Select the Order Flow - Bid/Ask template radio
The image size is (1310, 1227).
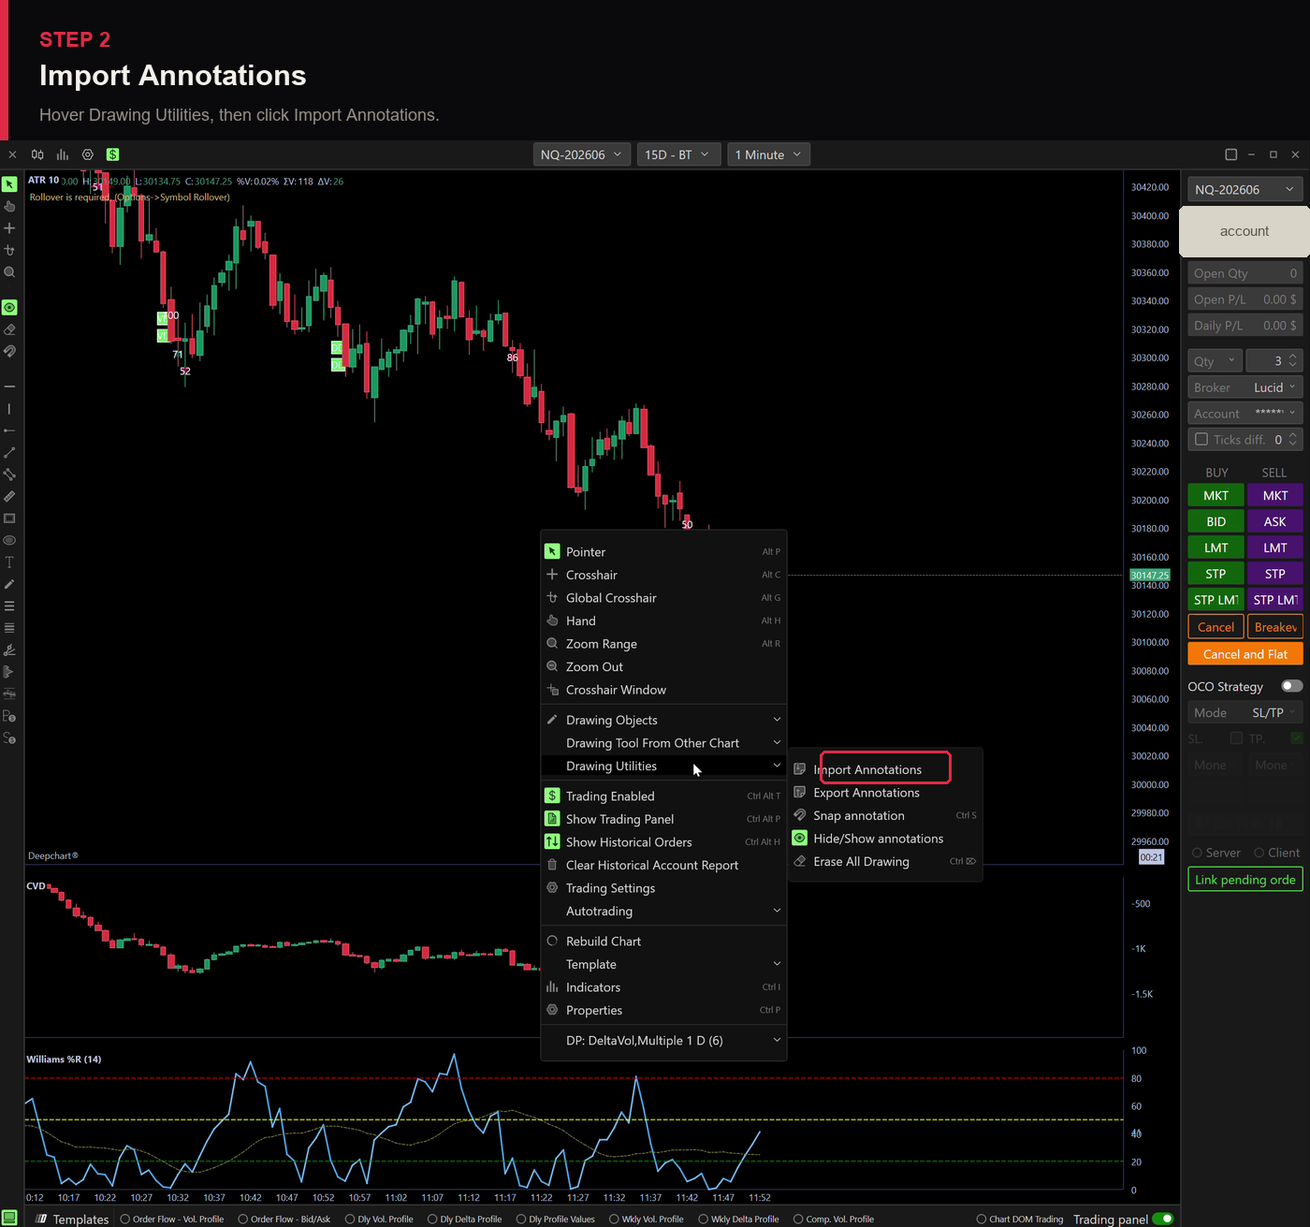click(x=243, y=1219)
